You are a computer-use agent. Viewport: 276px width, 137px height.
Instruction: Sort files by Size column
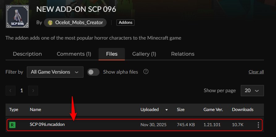180,109
